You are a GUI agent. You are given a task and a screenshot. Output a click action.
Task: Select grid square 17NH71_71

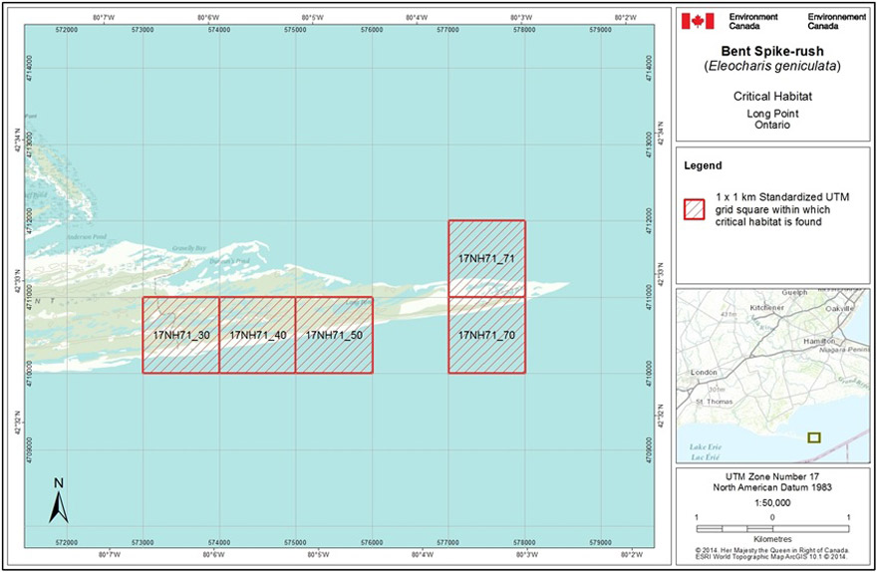[486, 259]
